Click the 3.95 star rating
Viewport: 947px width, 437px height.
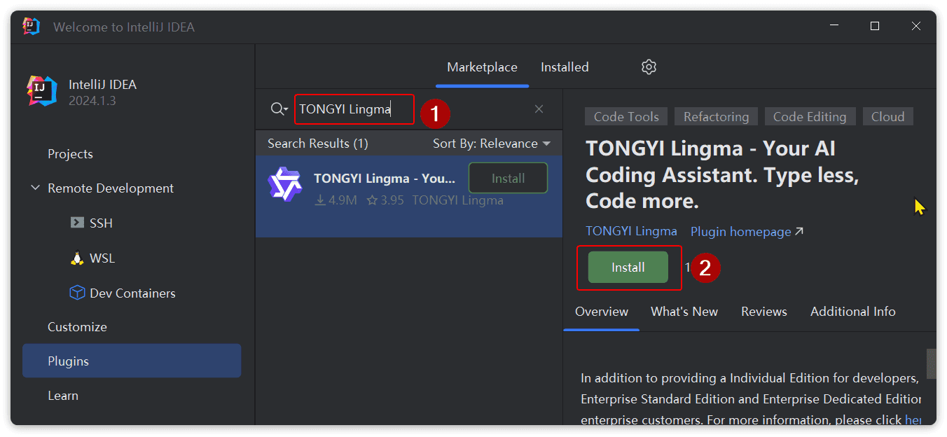tap(385, 200)
